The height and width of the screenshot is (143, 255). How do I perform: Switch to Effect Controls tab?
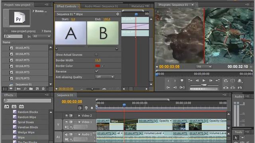(67, 6)
